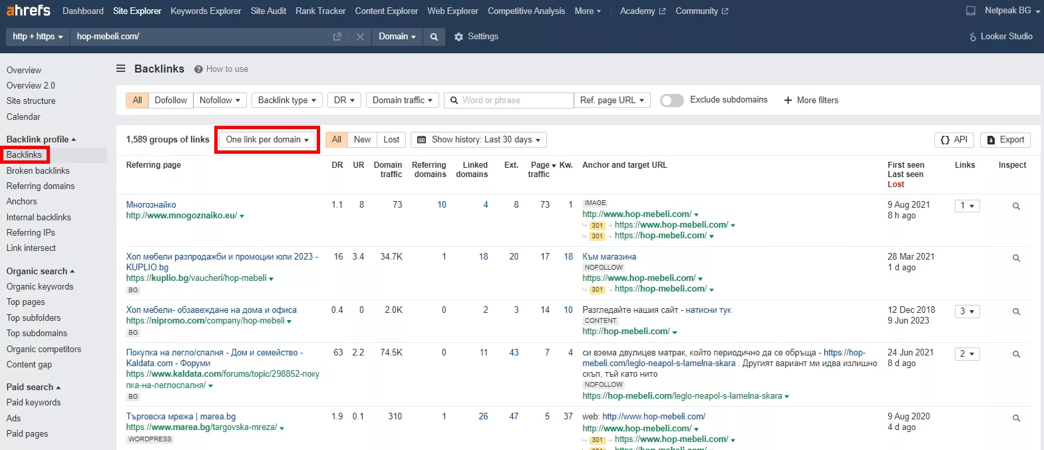This screenshot has width=1044, height=450.
Task: Open Dashboard tab
Action: [x=83, y=11]
